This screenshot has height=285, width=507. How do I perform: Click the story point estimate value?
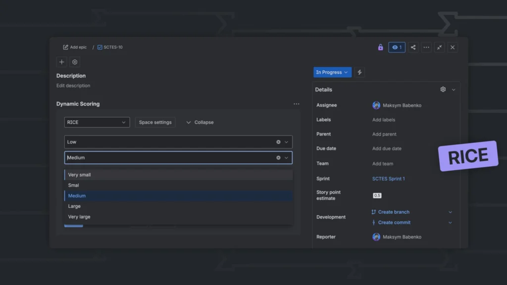[x=377, y=195]
